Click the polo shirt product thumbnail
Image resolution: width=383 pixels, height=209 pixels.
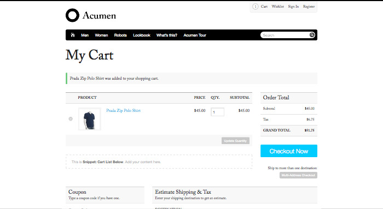point(90,119)
